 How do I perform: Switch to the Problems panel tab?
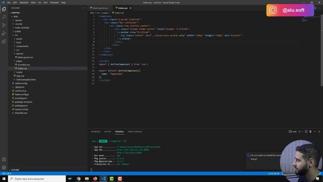[x=95, y=131]
